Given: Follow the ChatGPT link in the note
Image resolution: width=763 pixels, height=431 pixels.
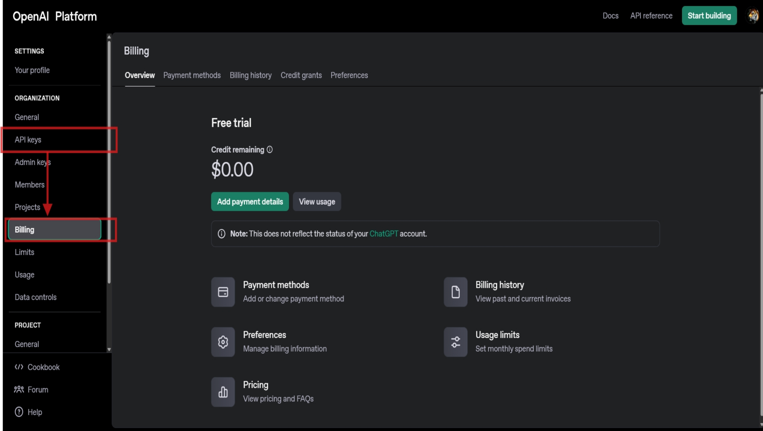Looking at the screenshot, I should point(384,234).
